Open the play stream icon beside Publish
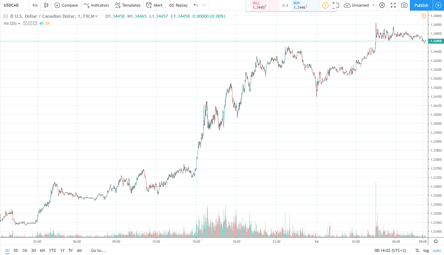Viewport: 444px width, 255px height. (x=438, y=5)
